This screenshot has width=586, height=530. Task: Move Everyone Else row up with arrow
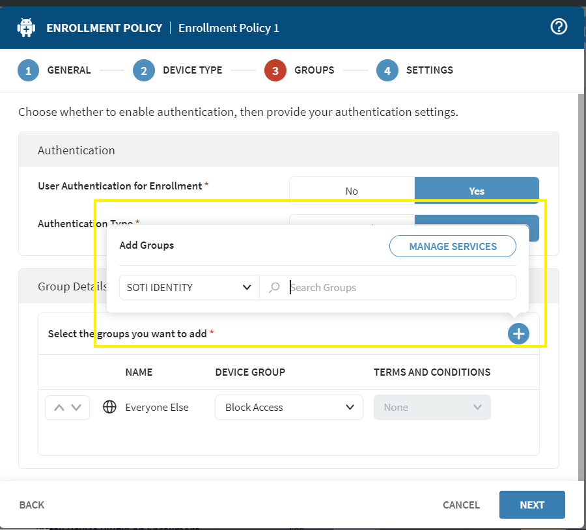pos(59,408)
